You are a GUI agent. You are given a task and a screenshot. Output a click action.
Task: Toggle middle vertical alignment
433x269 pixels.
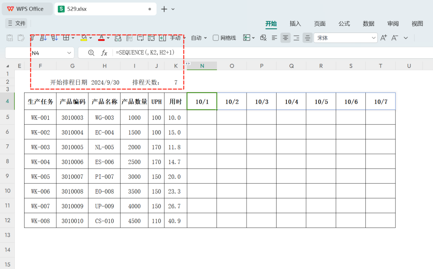point(307,38)
